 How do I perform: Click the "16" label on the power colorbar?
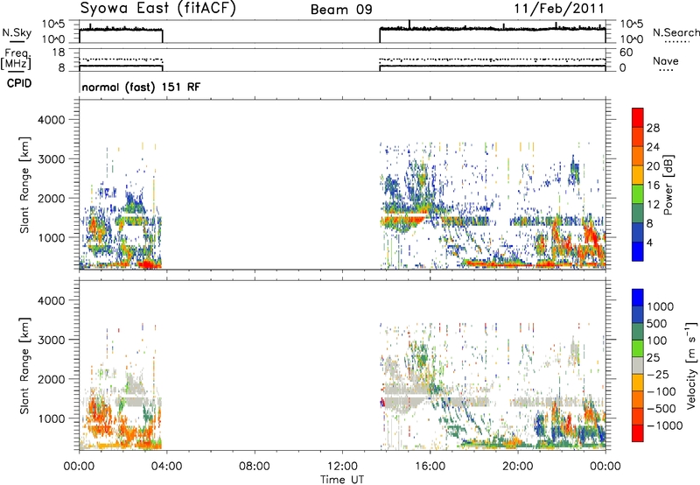click(x=653, y=186)
